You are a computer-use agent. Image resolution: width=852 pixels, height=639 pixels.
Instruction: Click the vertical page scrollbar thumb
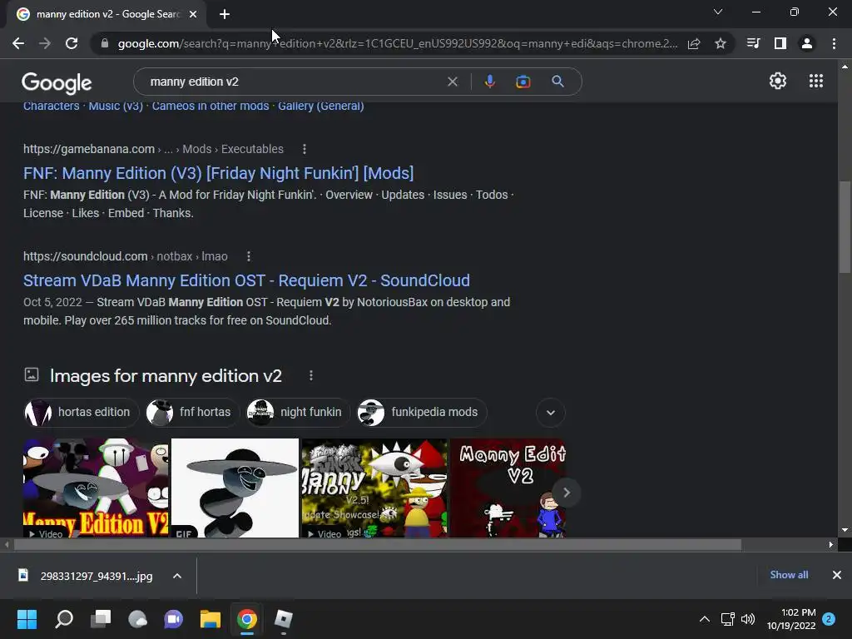[845, 227]
